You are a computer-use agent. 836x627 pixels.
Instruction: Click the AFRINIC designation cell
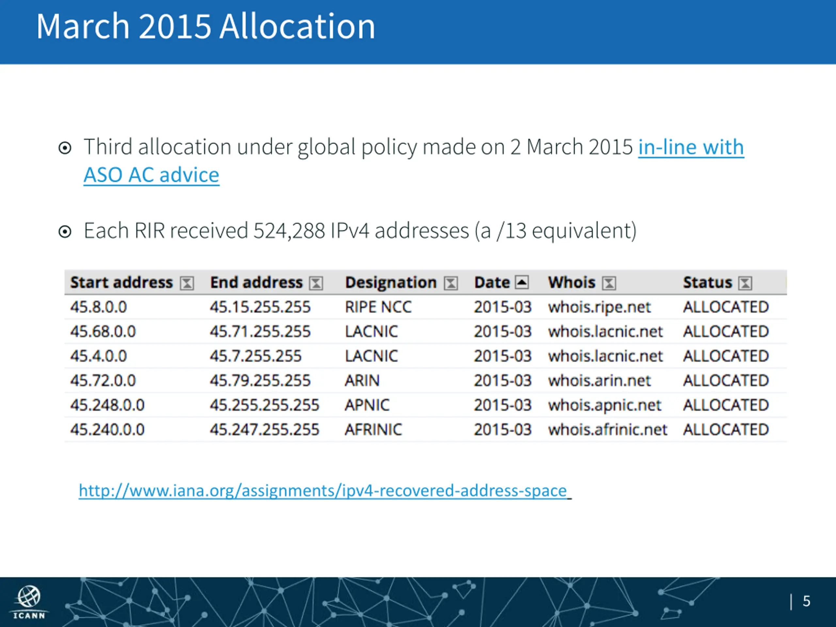coord(373,430)
